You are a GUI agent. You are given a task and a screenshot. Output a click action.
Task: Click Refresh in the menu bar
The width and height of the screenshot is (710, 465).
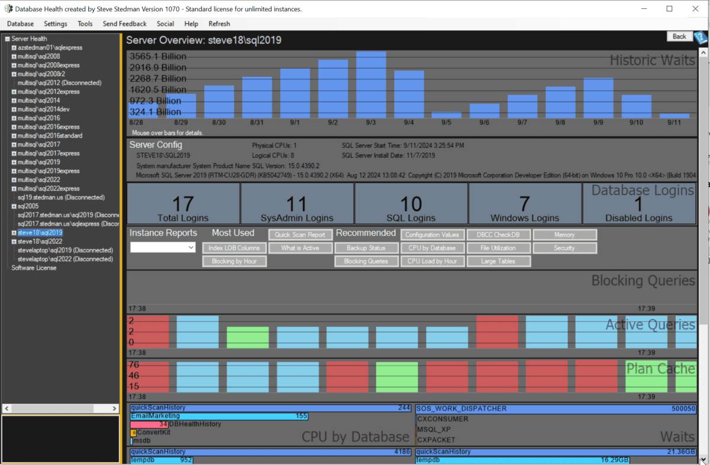tap(219, 24)
